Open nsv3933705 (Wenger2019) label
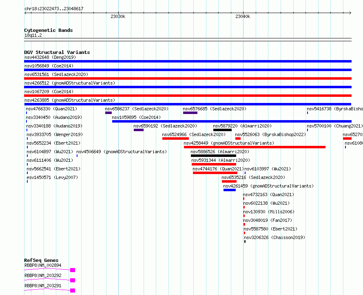This screenshot has height=295, width=363. point(55,134)
